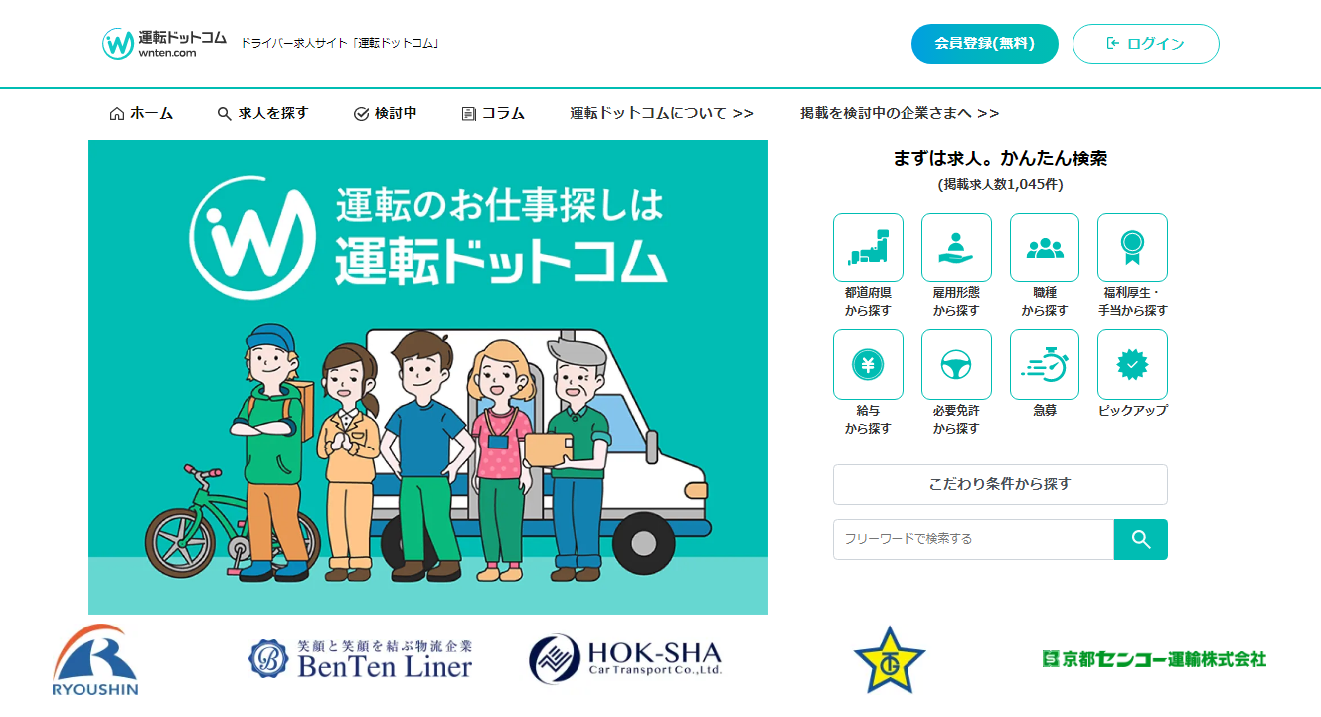Open the コラム navigation item

point(493,113)
